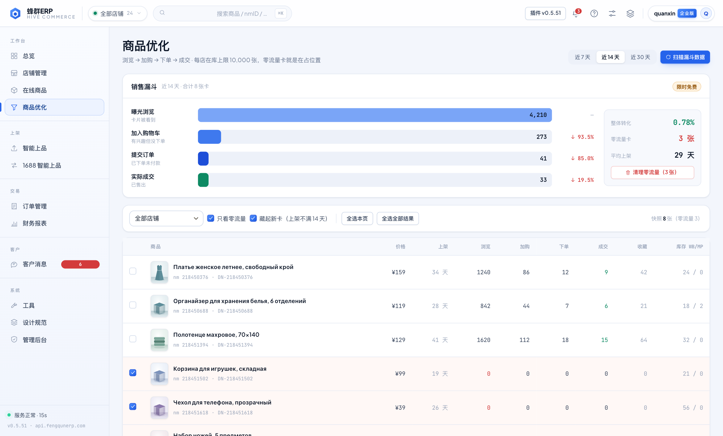The width and height of the screenshot is (723, 436).
Task: Uncheck the Чехол для телефона row checkbox
Action: coord(133,407)
